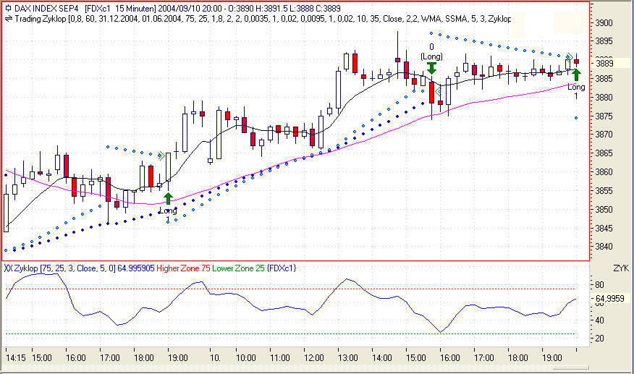Image resolution: width=634 pixels, height=374 pixels.
Task: Click the double-arrow icon beside Trading Zyklop
Action: coord(8,18)
